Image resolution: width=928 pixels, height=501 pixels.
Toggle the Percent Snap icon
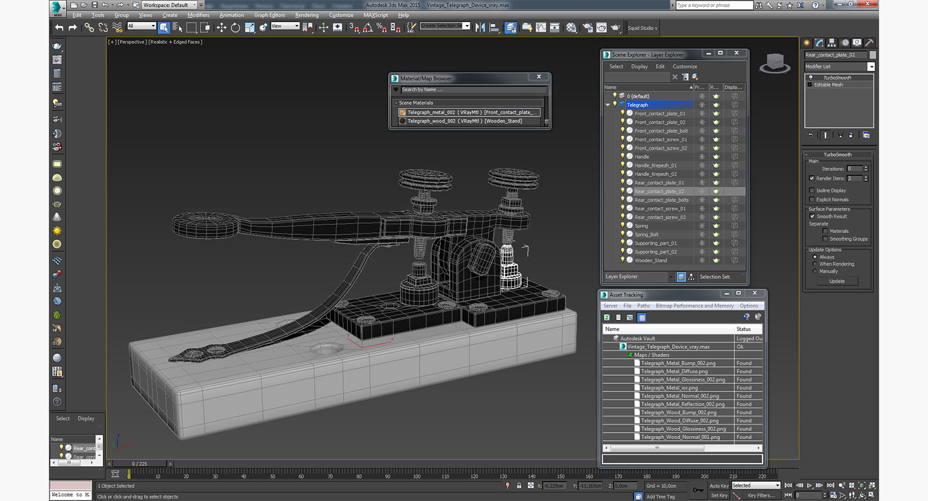382,27
